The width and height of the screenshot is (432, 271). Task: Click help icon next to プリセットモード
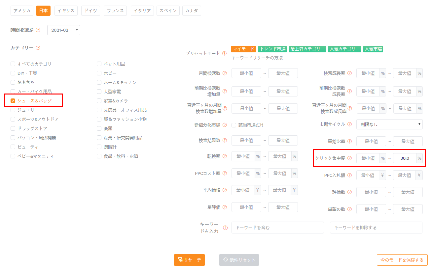[225, 53]
